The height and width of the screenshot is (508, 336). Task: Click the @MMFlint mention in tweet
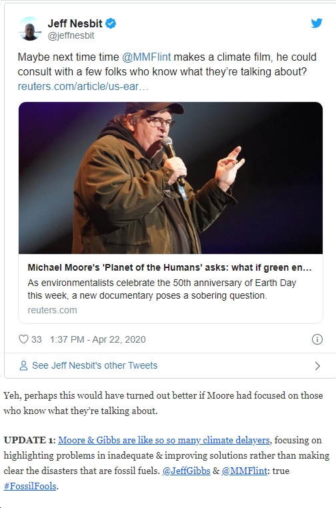point(147,57)
